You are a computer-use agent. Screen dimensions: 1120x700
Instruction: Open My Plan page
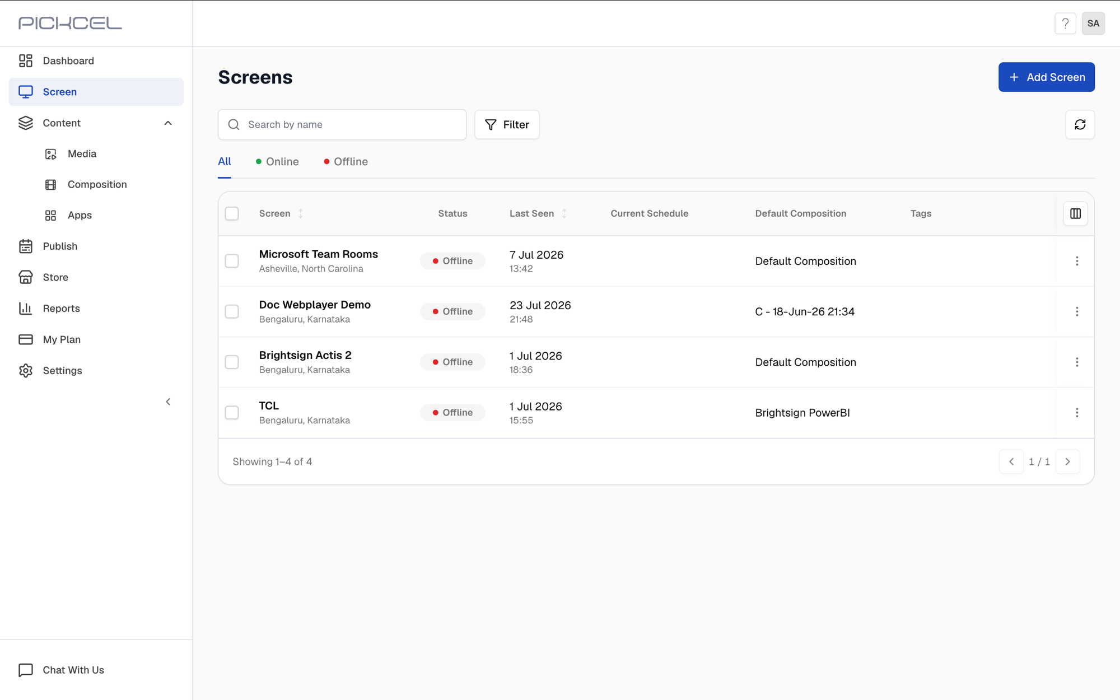[96, 339]
